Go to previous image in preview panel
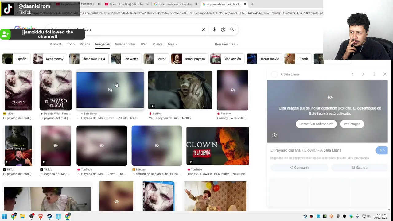Image resolution: width=393 pixels, height=221 pixels. tap(352, 74)
